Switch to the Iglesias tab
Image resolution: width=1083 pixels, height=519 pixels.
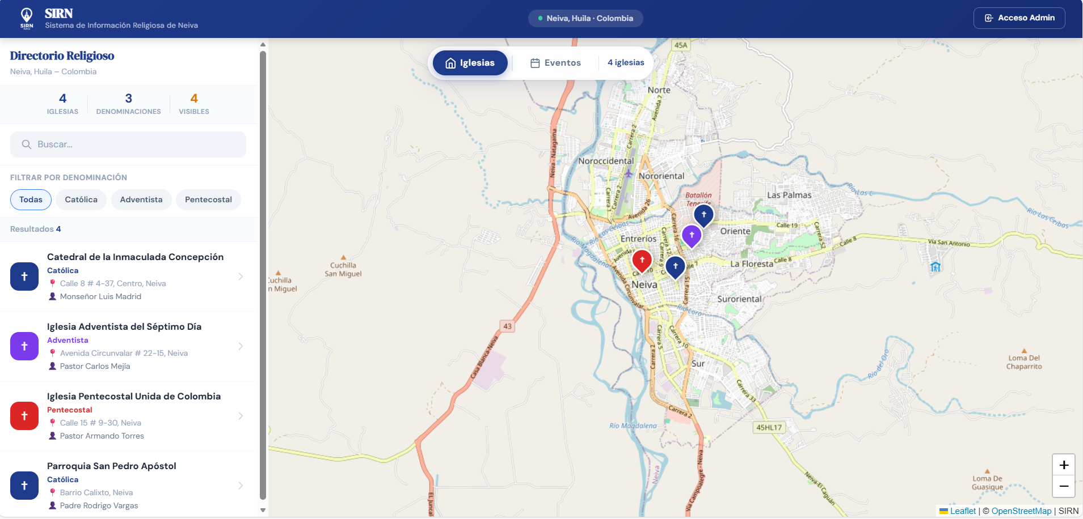470,63
